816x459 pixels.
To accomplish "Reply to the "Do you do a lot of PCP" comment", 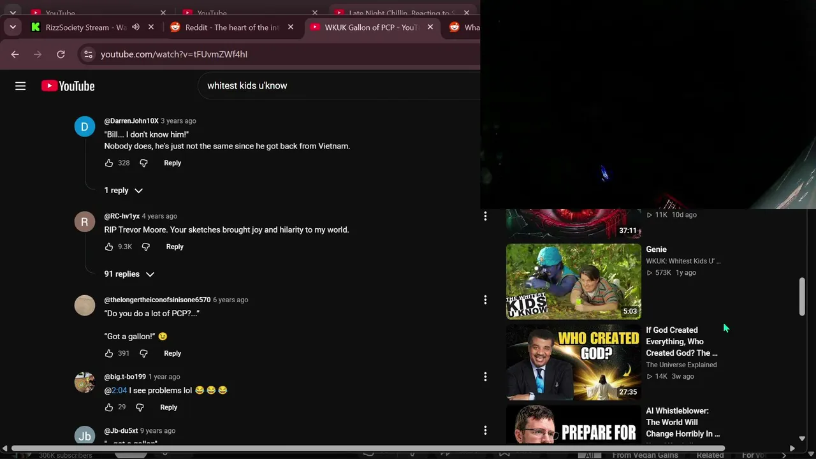I will pos(172,353).
